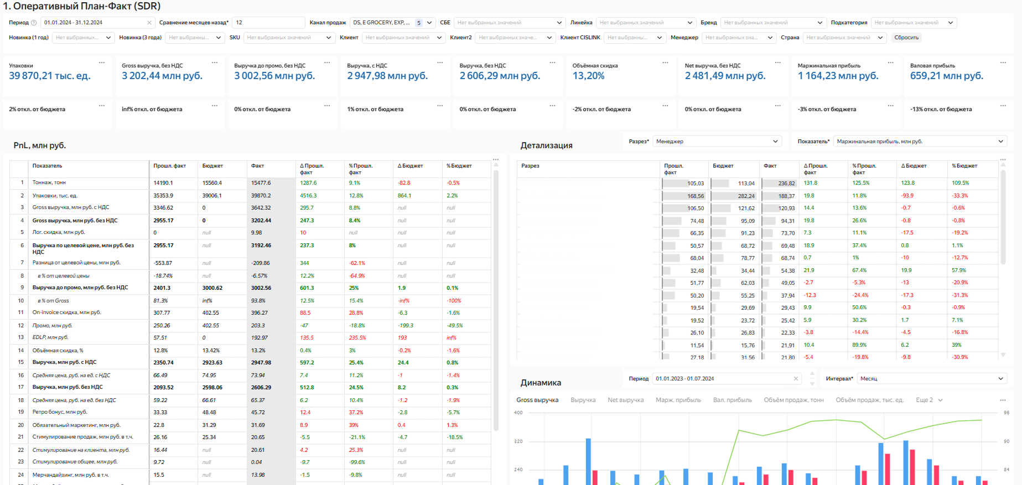The width and height of the screenshot is (1022, 485).
Task: Expand the Клиент CISLINK dropdown
Action: tap(635, 38)
